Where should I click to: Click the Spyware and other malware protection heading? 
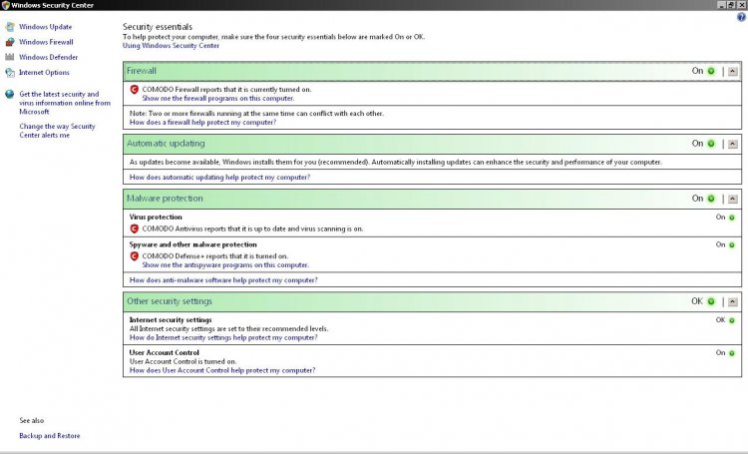(x=192, y=244)
